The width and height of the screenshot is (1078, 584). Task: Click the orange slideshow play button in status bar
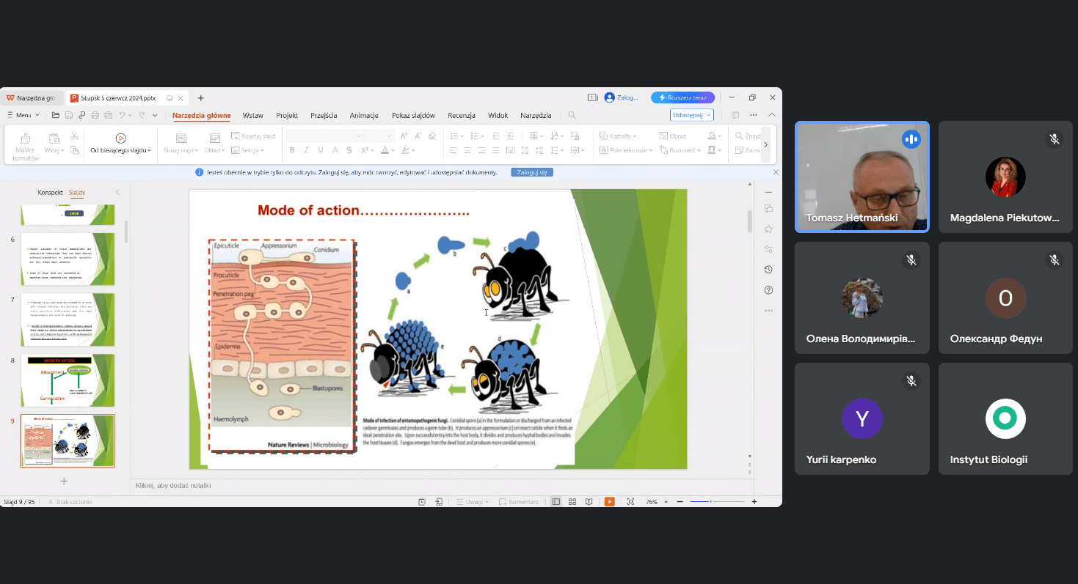tap(609, 502)
